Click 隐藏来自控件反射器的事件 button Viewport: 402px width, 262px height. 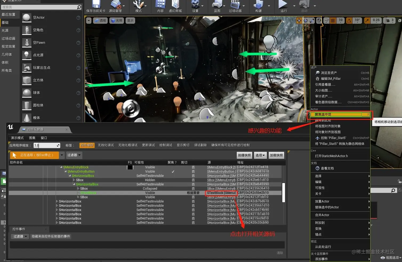point(51,236)
